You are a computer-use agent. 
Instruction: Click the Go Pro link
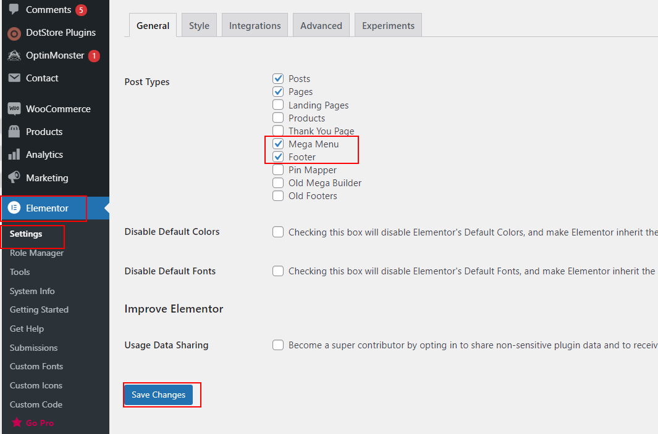[40, 423]
